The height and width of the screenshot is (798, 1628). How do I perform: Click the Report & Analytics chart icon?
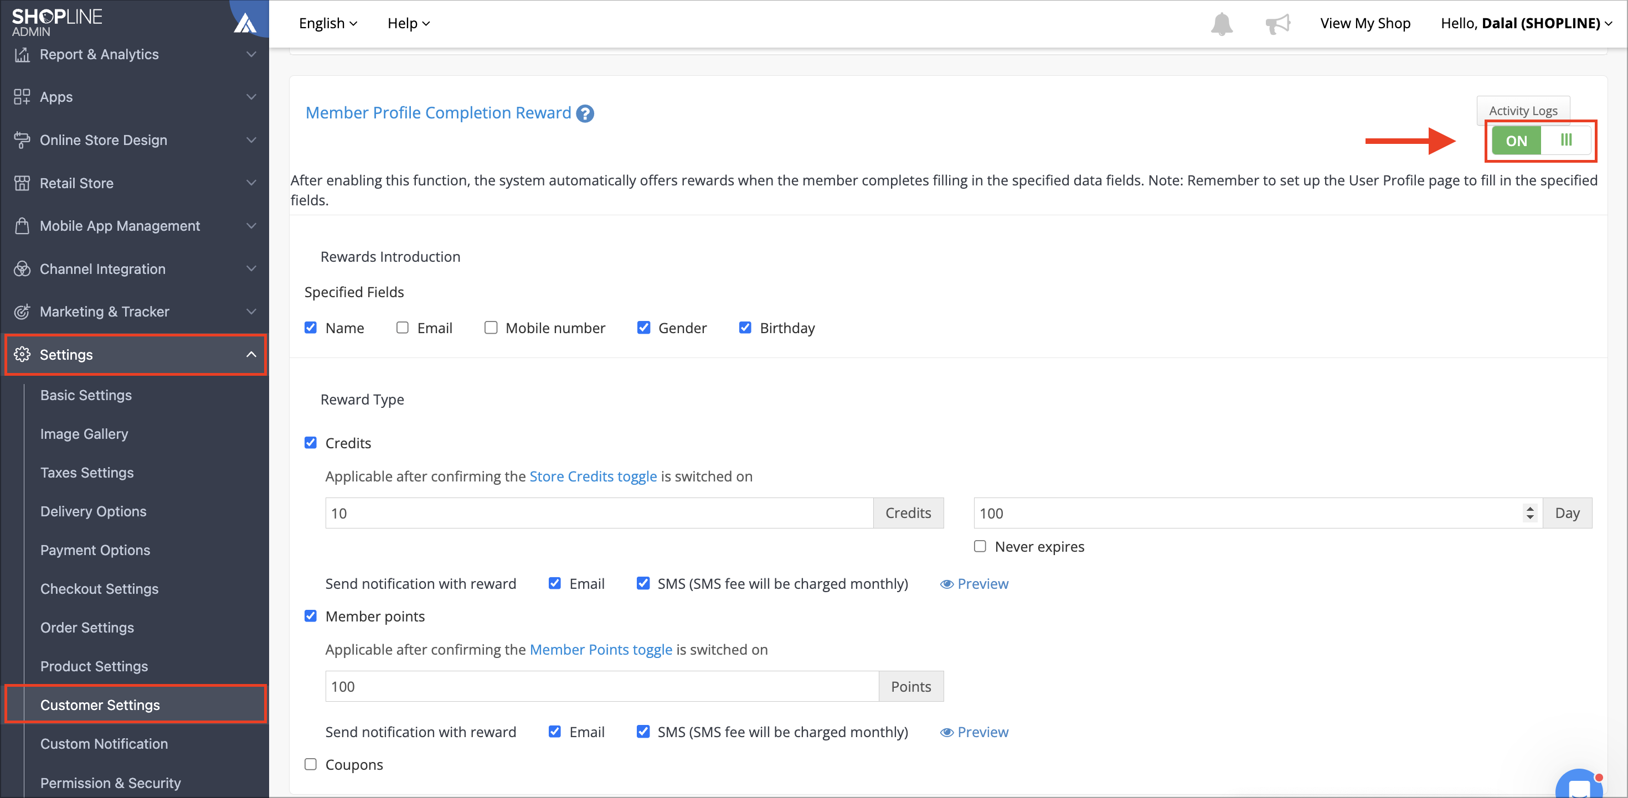pyautogui.click(x=22, y=54)
